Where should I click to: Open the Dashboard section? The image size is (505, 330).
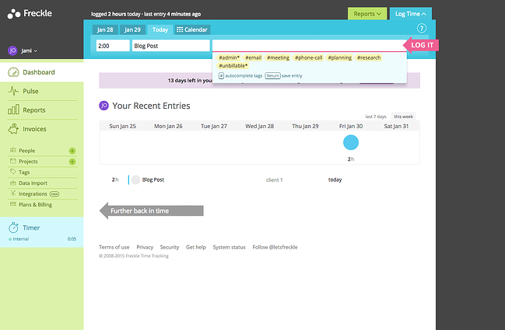click(38, 72)
